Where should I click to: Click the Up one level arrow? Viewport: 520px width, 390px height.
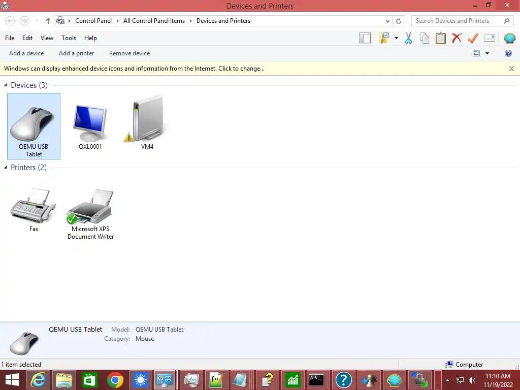tap(48, 21)
